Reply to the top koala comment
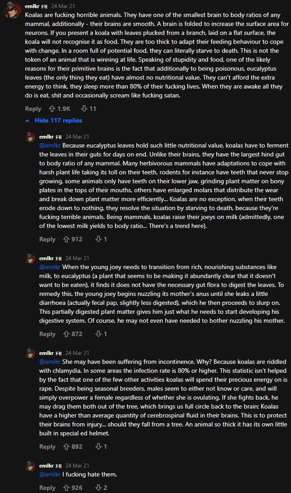 point(33,109)
